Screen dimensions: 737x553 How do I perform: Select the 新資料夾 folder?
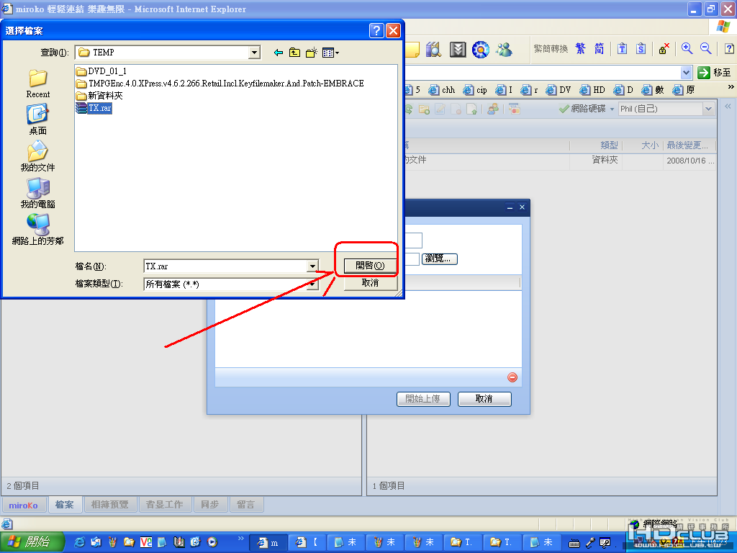[99, 96]
